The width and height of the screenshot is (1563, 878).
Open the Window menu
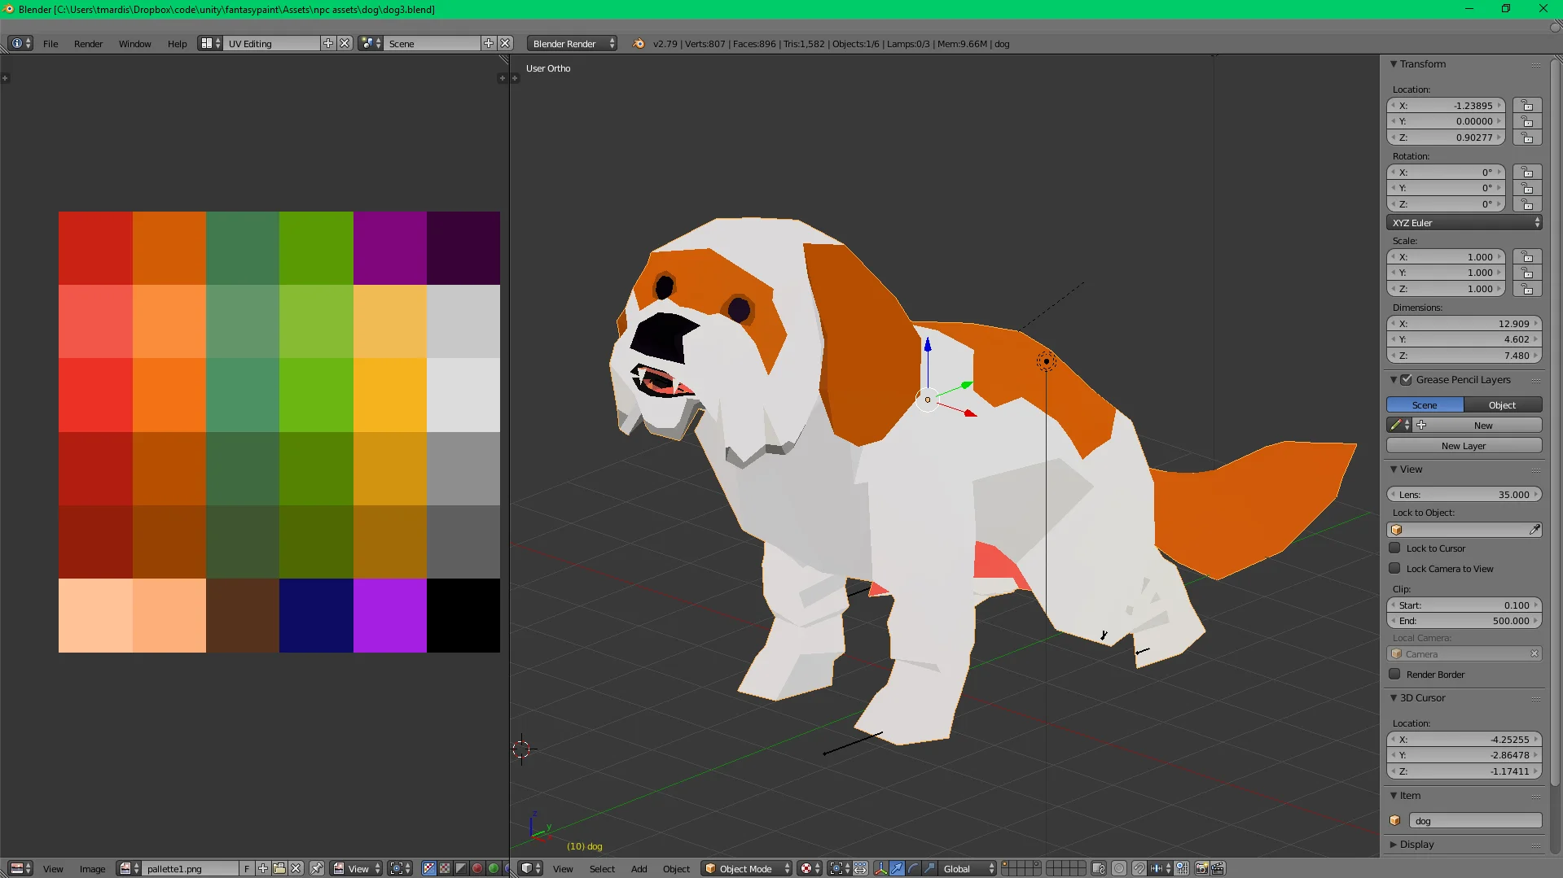pyautogui.click(x=134, y=44)
